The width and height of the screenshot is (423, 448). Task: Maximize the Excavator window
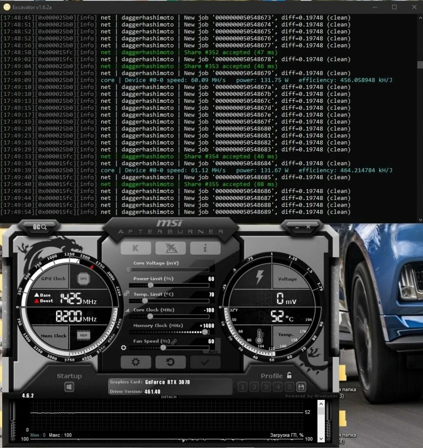(x=394, y=7)
